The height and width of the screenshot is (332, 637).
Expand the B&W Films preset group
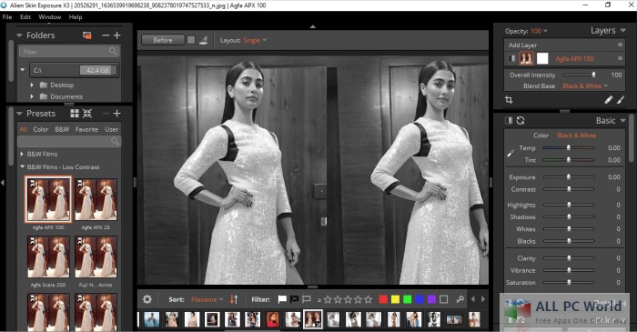coord(22,154)
